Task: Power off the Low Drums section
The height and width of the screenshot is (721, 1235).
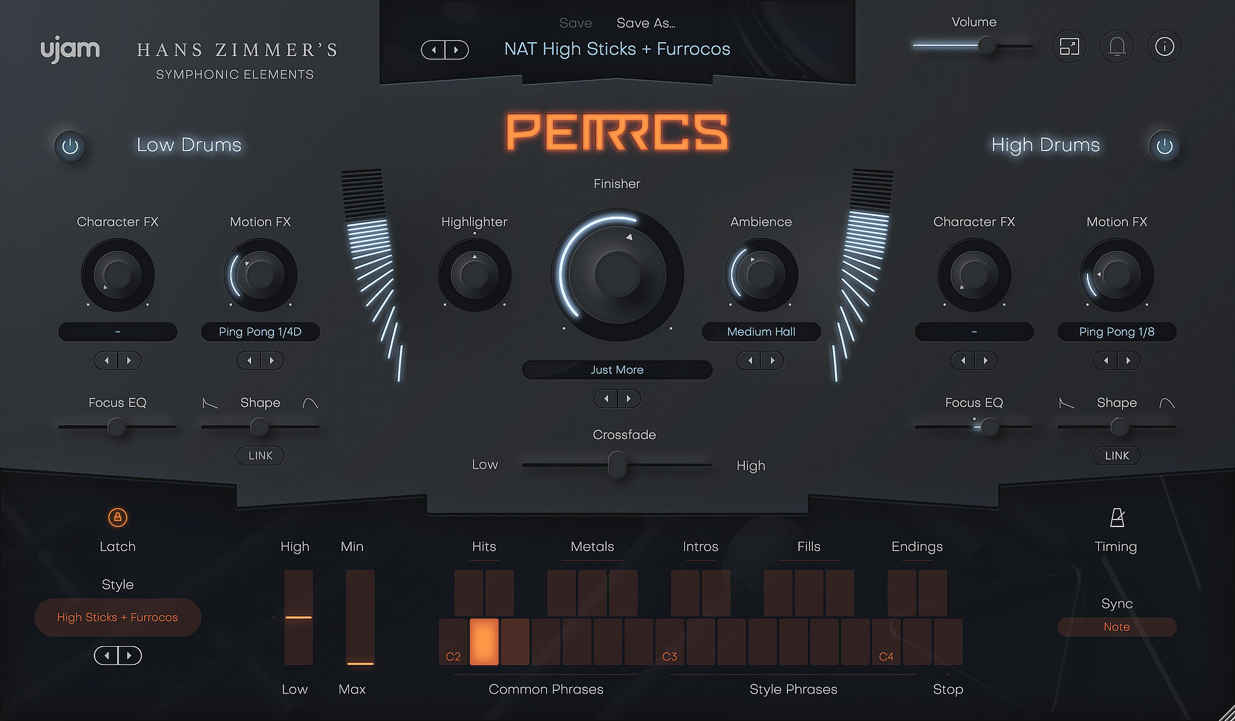Action: tap(70, 146)
